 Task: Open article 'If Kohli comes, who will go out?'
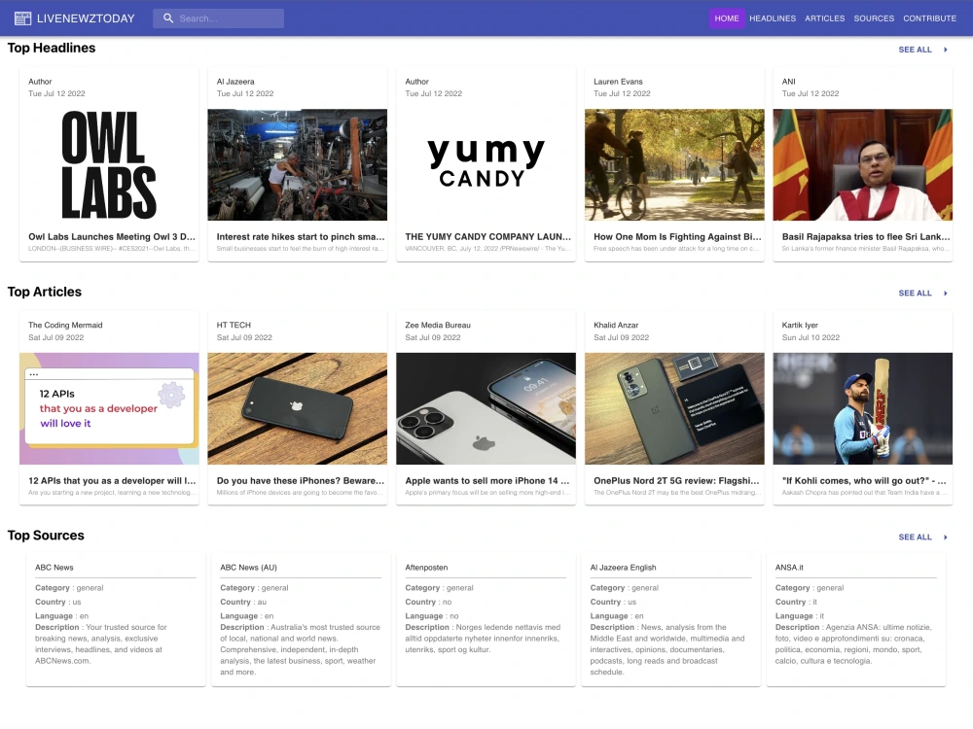coord(864,480)
